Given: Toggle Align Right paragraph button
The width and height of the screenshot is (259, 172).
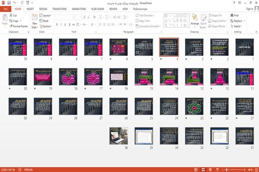Looking at the screenshot, I should [108, 25].
